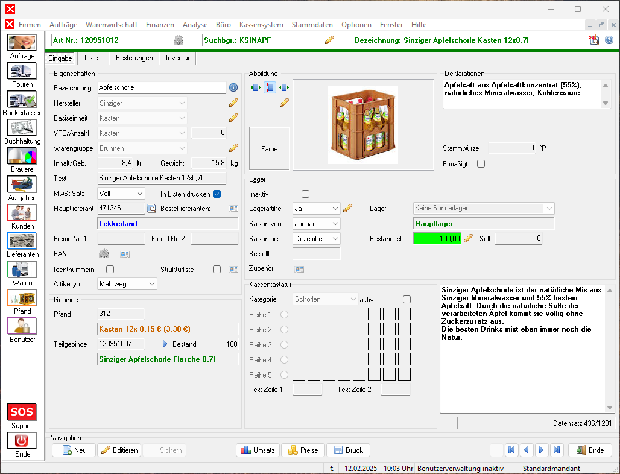Click the Farbe color box
This screenshot has height=474, width=620.
[269, 148]
